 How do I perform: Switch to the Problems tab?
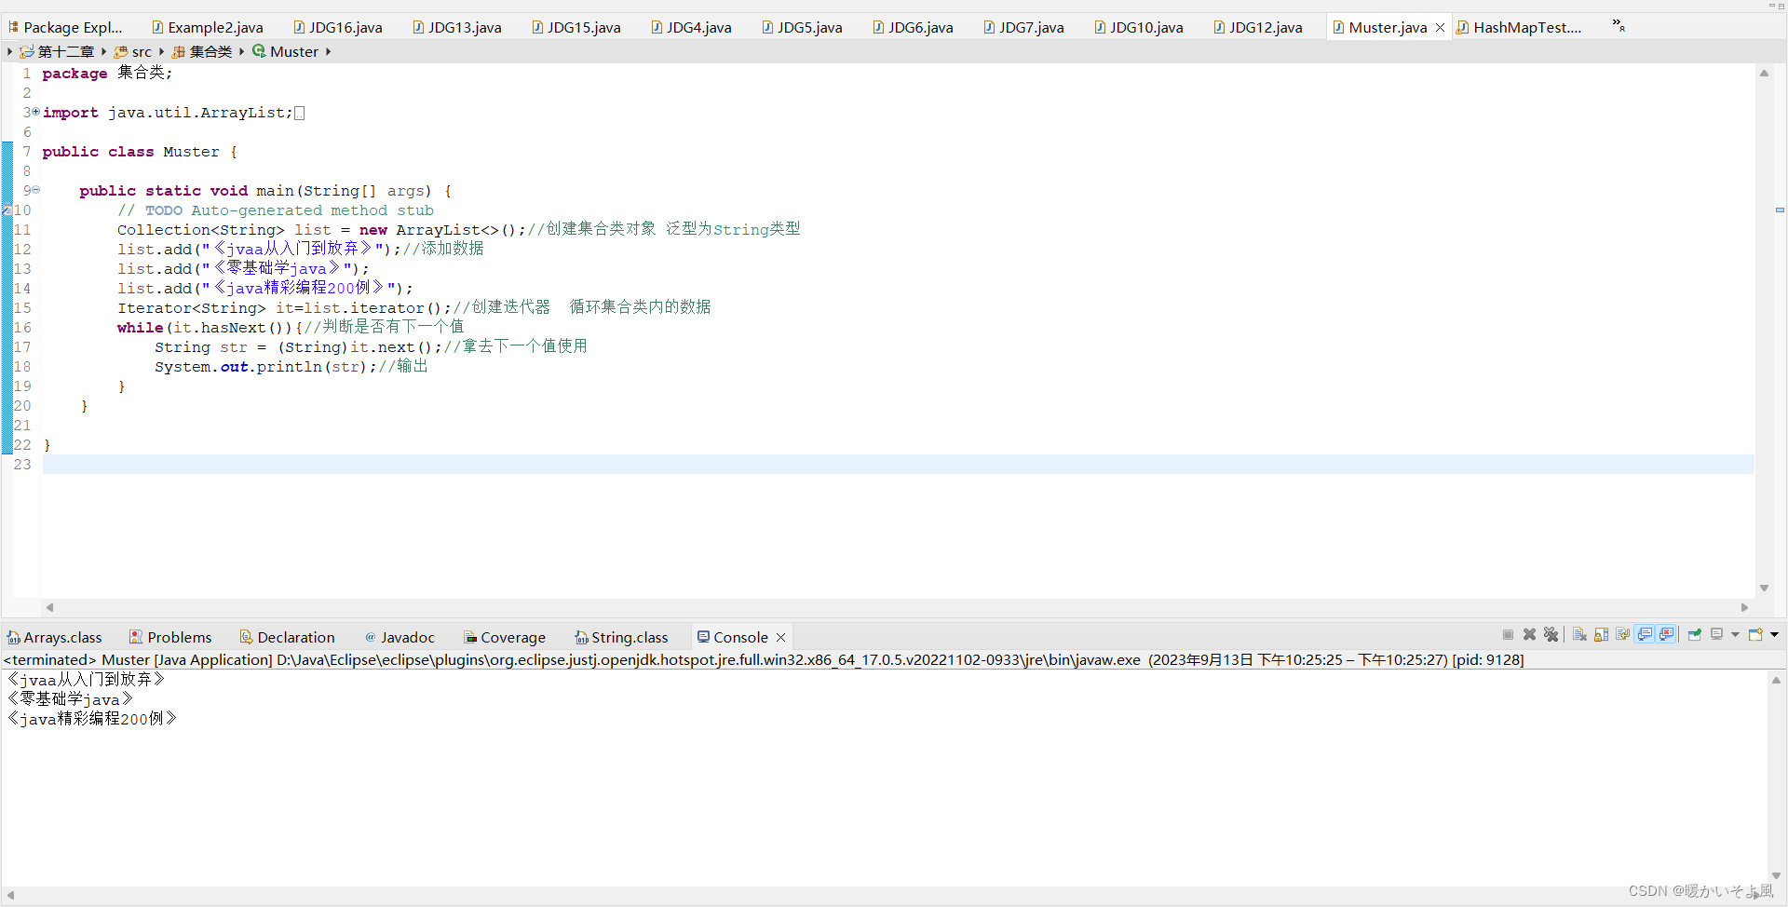point(179,637)
